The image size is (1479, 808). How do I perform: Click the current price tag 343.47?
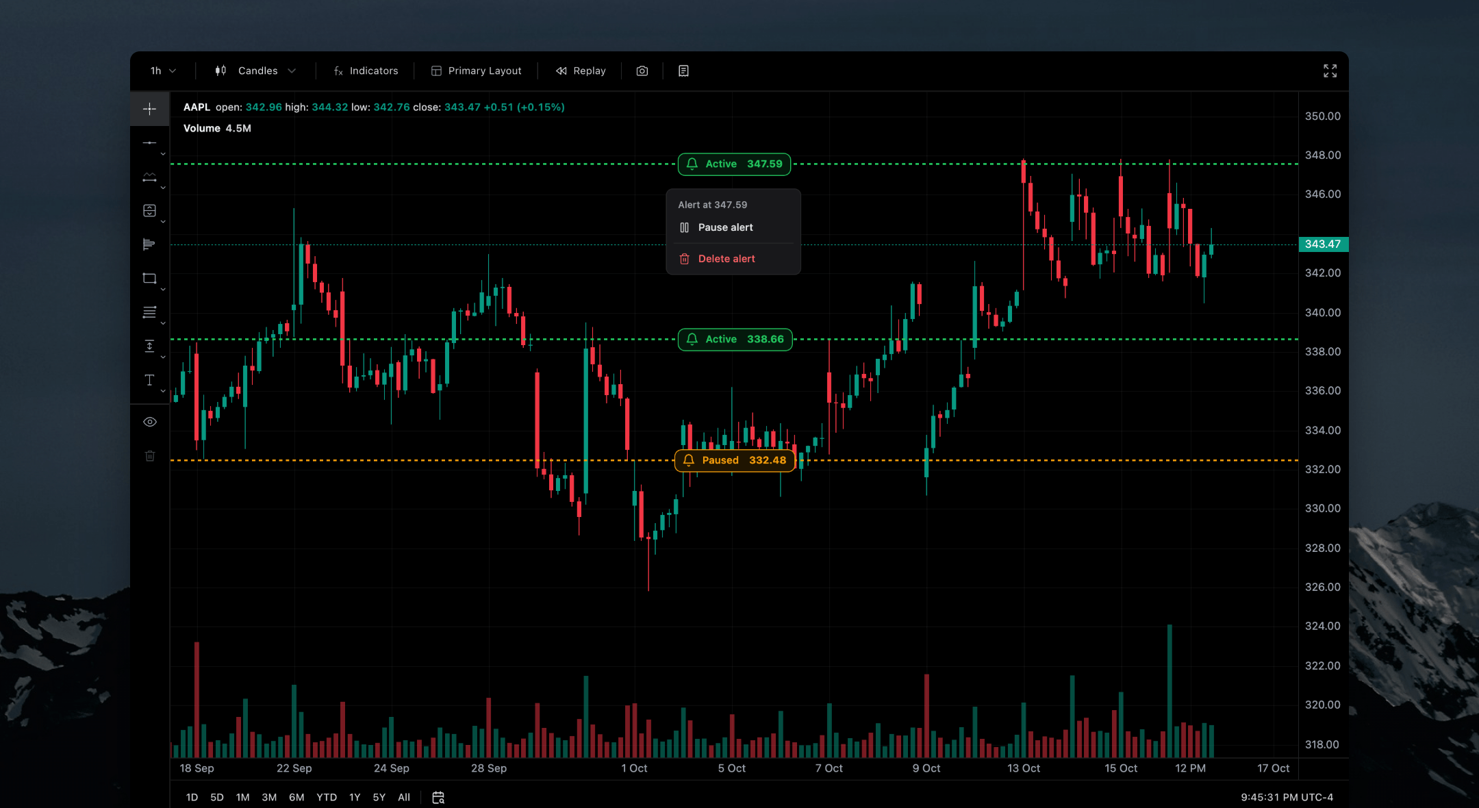[1323, 244]
